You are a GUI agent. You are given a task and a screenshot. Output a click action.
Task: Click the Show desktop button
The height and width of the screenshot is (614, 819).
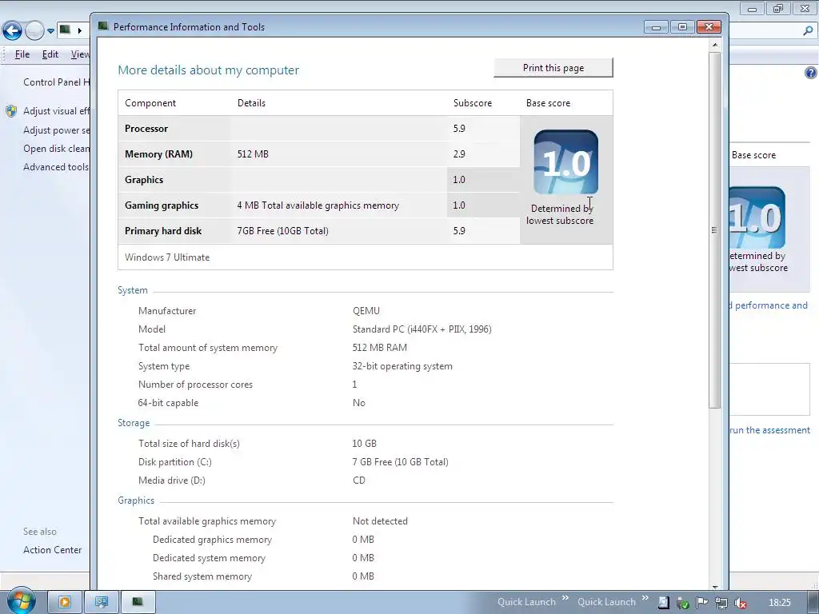point(813,603)
